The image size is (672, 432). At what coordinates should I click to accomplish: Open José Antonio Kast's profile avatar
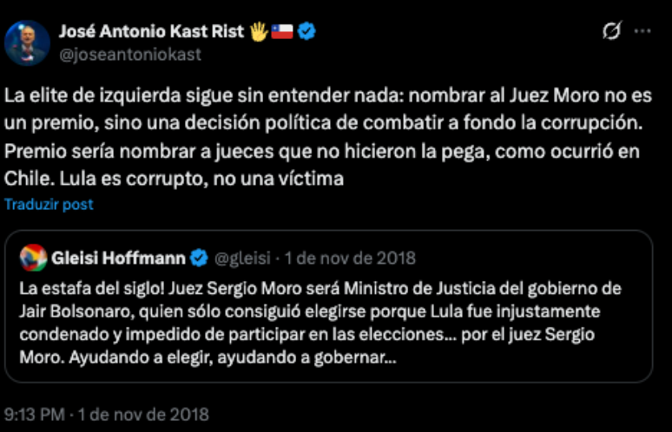click(x=26, y=43)
